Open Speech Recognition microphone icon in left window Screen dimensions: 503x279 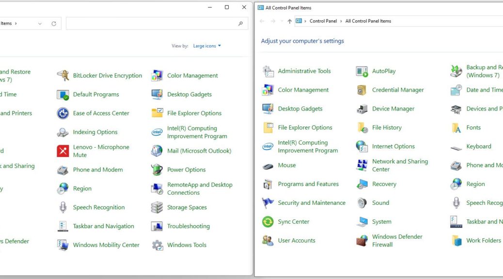[x=63, y=207]
